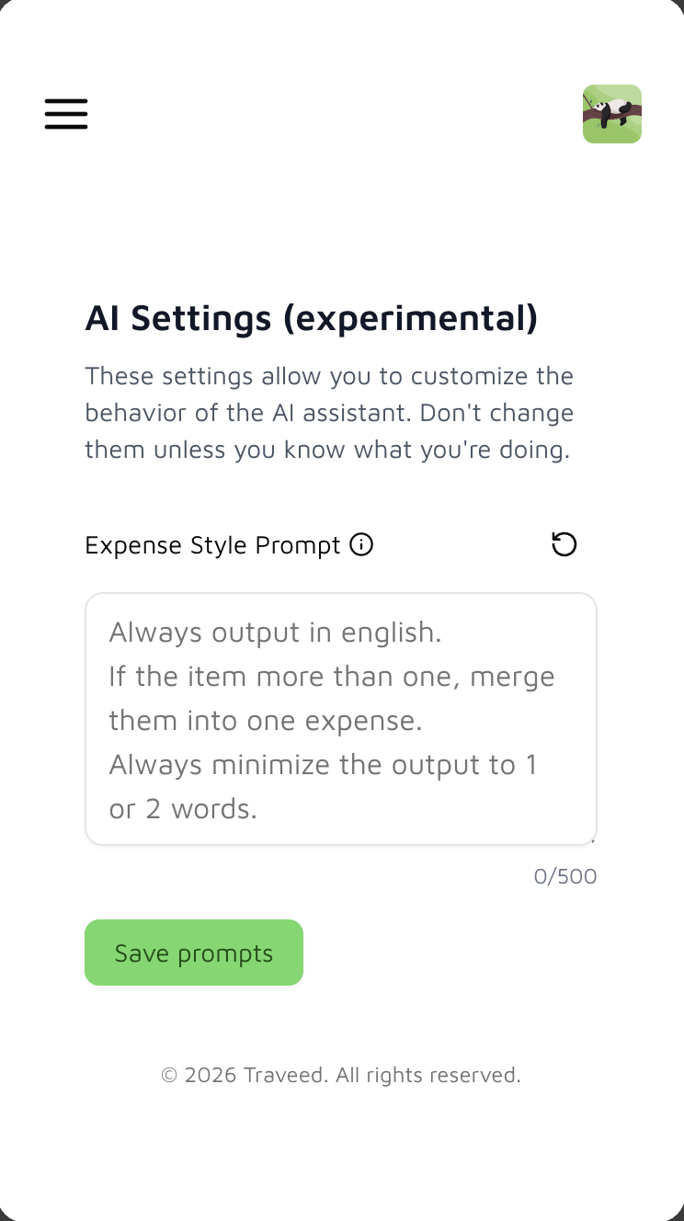Tap the panda avatar in the top corner
The image size is (684, 1221).
[x=611, y=114]
